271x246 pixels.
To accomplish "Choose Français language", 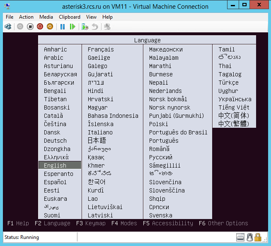I will point(101,49).
